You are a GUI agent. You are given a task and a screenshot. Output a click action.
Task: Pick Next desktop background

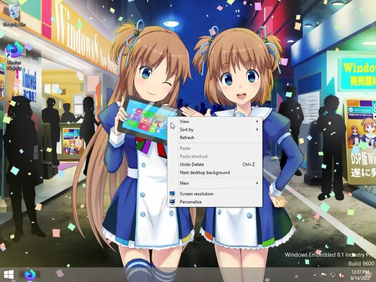click(214, 173)
